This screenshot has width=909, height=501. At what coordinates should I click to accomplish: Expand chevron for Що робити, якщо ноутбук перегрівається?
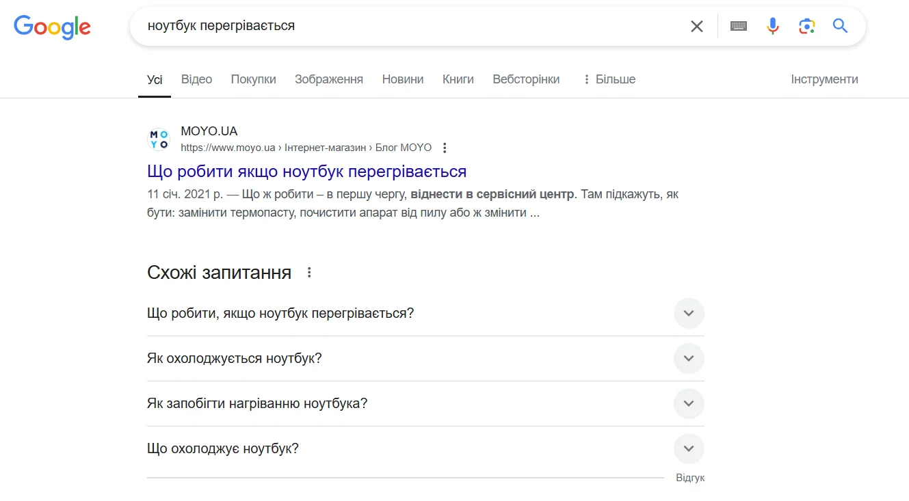pos(689,313)
